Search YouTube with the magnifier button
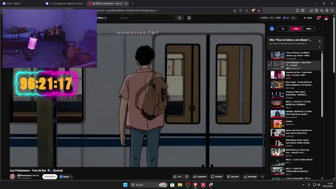The image size is (336, 189). (x=180, y=18)
